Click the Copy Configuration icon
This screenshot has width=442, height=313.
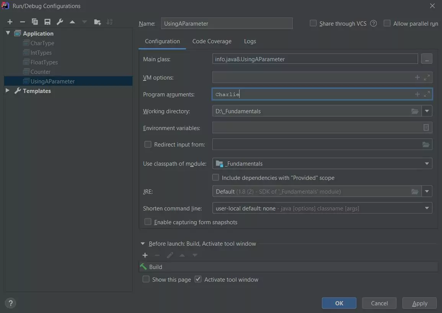pyautogui.click(x=35, y=22)
